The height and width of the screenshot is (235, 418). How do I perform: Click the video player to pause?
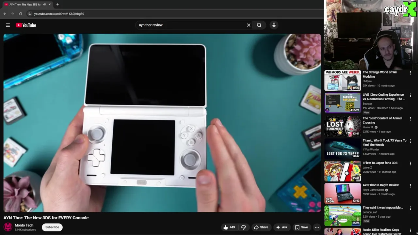click(162, 123)
